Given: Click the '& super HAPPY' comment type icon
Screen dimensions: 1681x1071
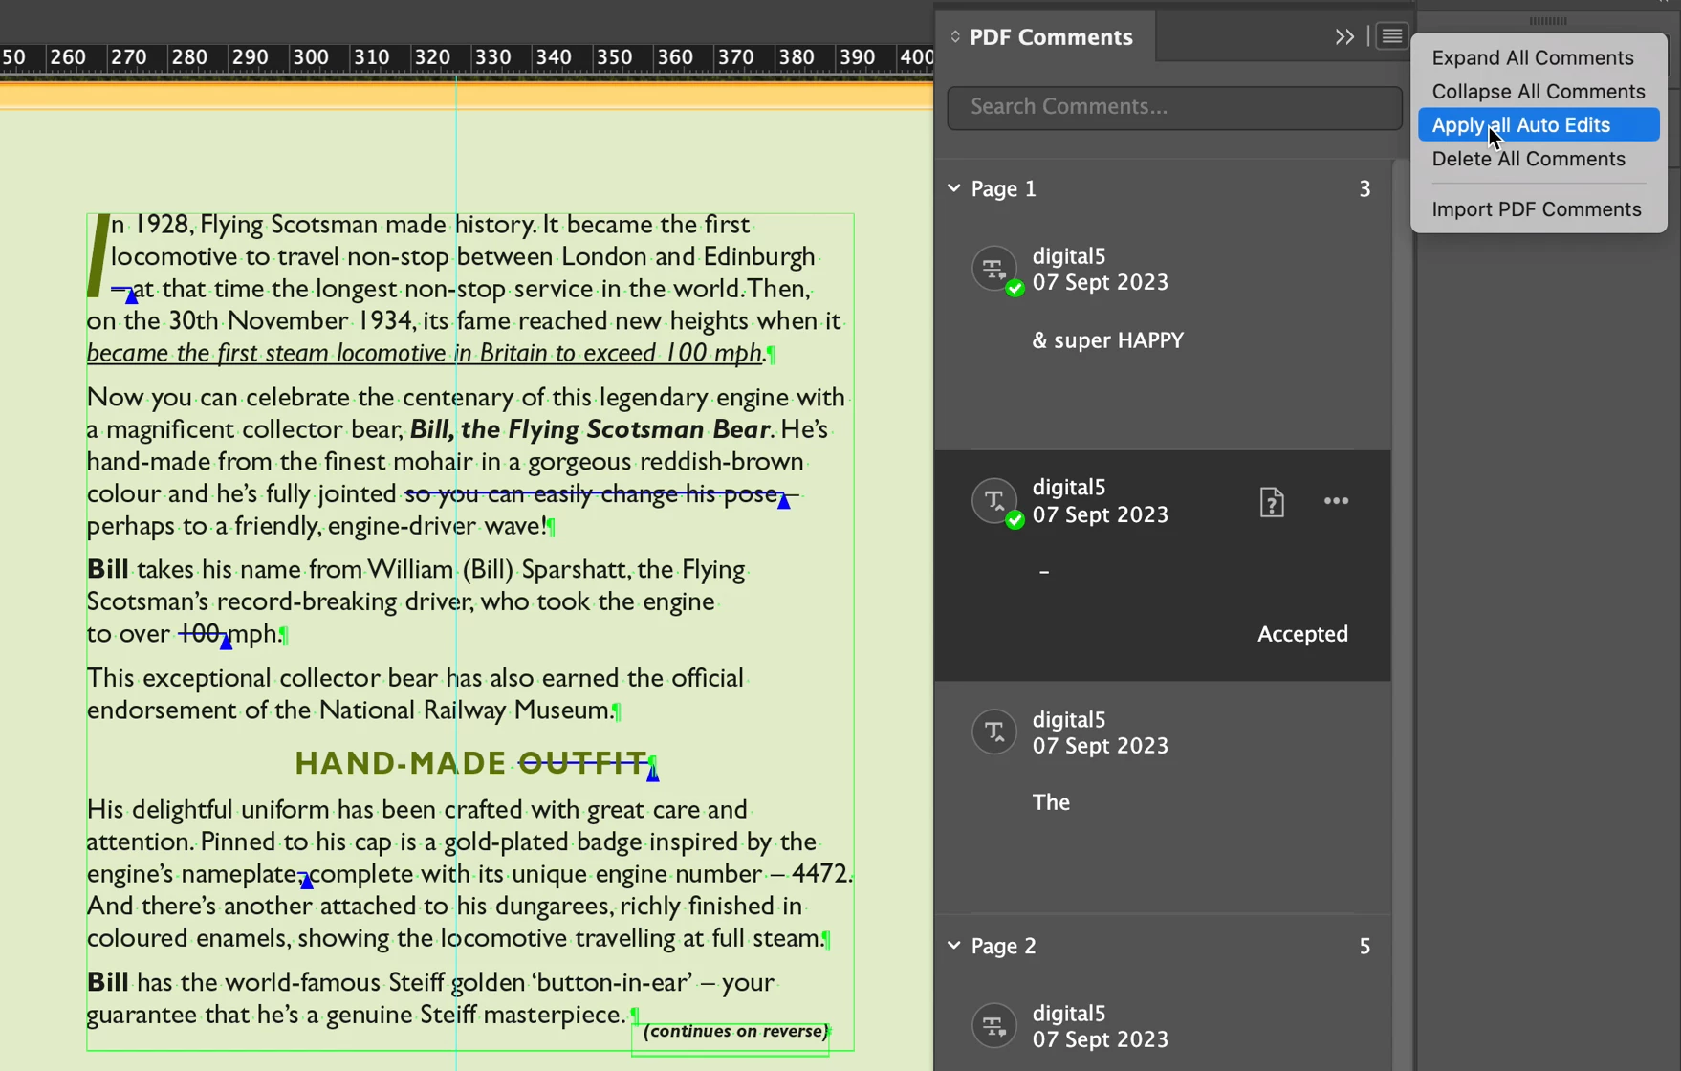Looking at the screenshot, I should point(994,269).
